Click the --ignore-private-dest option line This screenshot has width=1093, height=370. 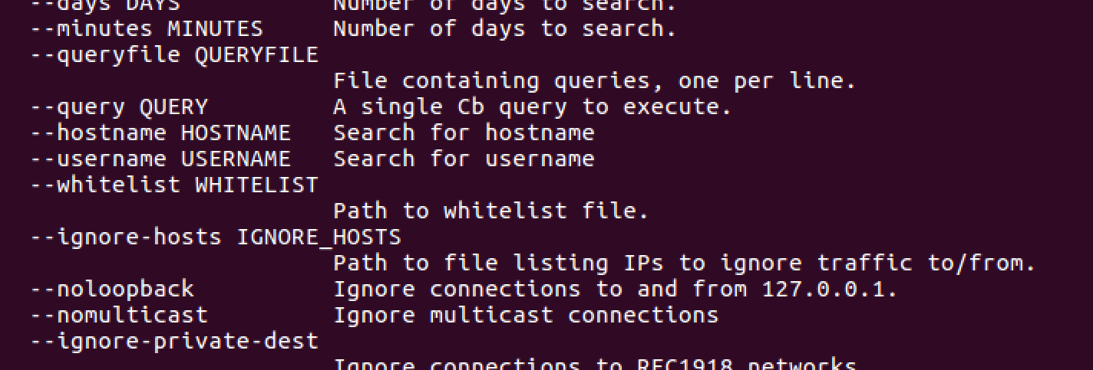tap(174, 342)
